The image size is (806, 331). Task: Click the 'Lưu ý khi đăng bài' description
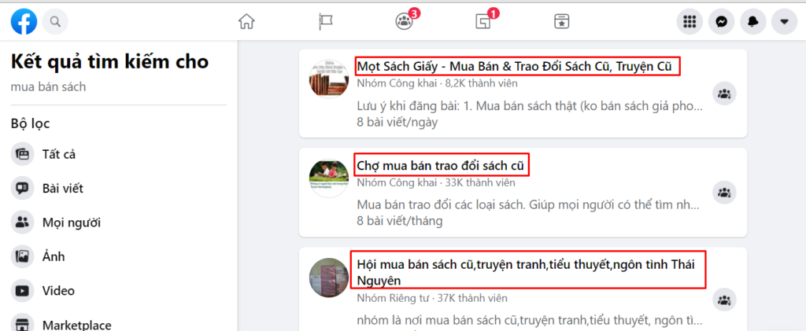click(530, 107)
